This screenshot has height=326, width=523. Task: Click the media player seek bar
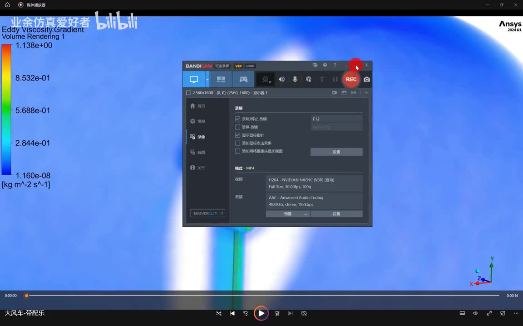[x=263, y=295]
